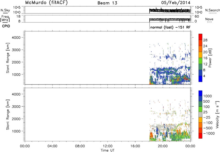Click the 500 value on Velocity color bar

click(206, 102)
